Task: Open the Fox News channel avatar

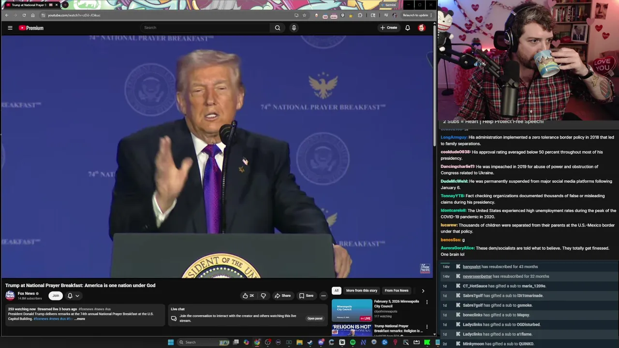Action: tap(10, 295)
